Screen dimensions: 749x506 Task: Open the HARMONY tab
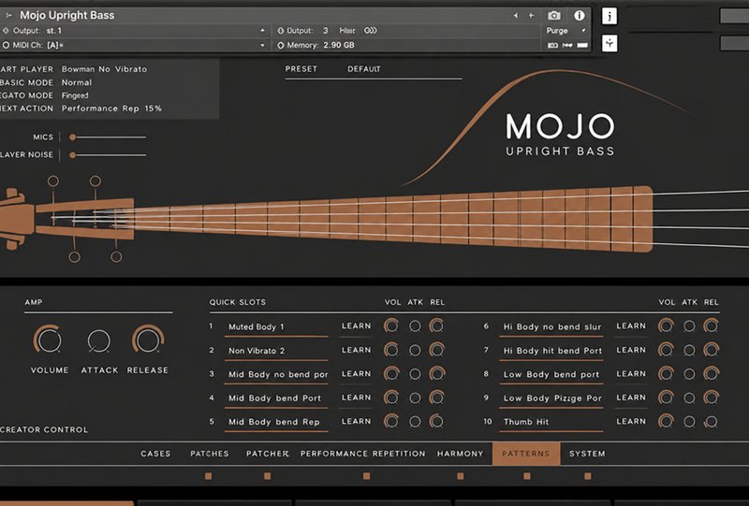461,454
